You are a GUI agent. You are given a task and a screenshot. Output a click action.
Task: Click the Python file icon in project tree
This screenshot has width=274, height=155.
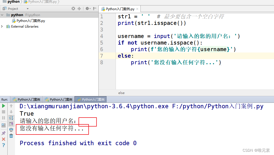(14, 21)
